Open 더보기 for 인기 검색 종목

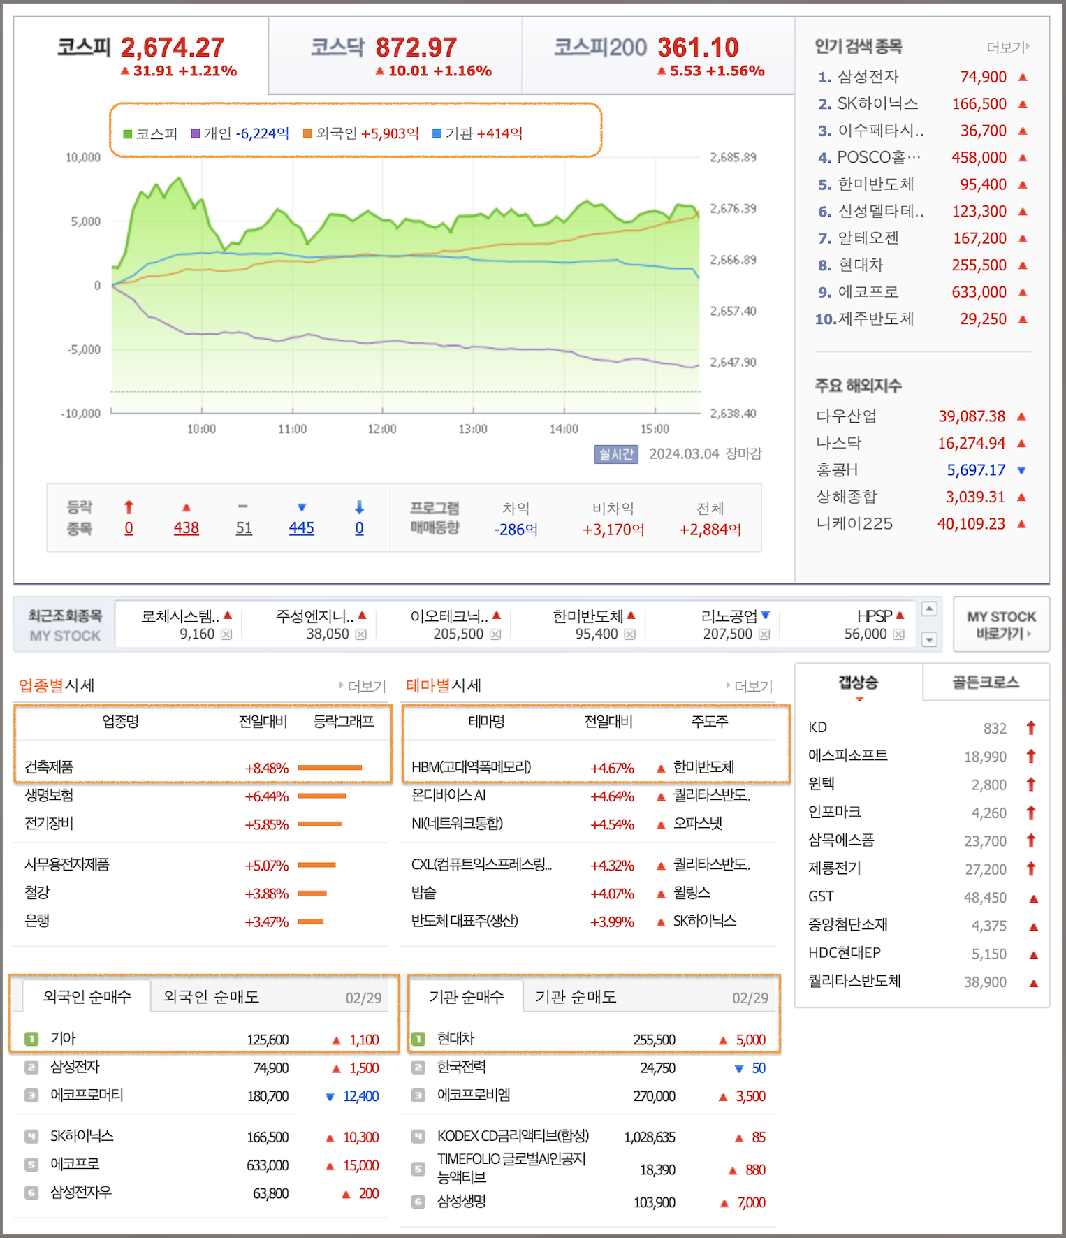pyautogui.click(x=1008, y=48)
